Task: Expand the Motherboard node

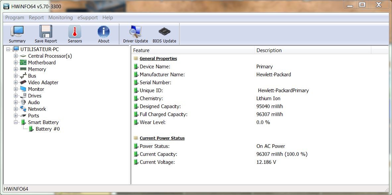Action: 16,62
